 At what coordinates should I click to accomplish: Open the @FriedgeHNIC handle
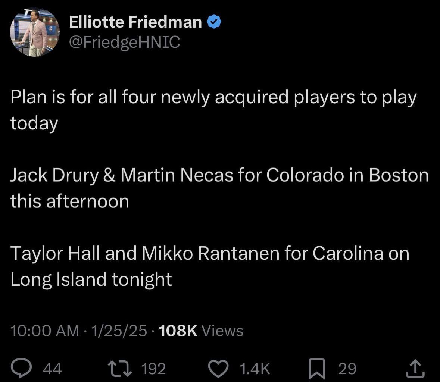[x=124, y=42]
